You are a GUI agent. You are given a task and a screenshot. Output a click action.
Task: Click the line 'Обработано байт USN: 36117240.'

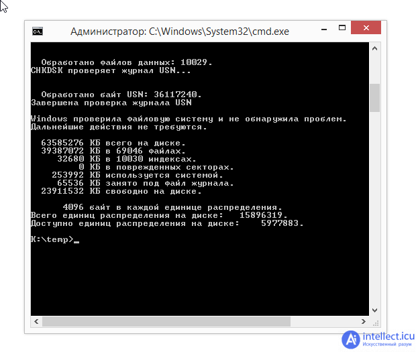(121, 95)
